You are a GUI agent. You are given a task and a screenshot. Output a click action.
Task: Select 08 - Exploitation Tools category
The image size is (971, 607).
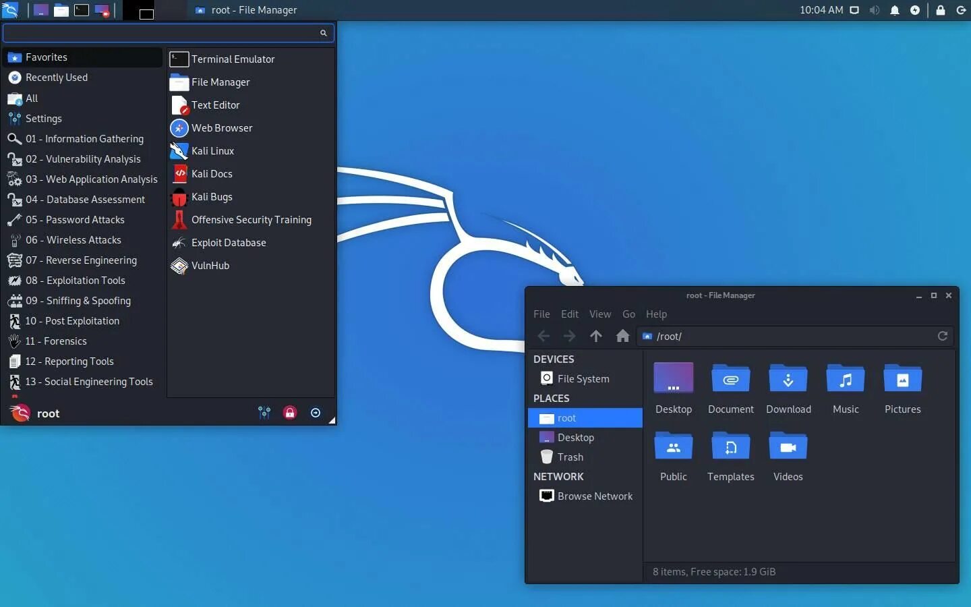click(83, 281)
